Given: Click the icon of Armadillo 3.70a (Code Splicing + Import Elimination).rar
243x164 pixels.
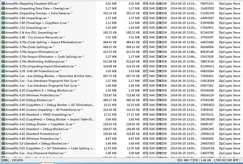Looking at the screenshot, I should point(3,42).
